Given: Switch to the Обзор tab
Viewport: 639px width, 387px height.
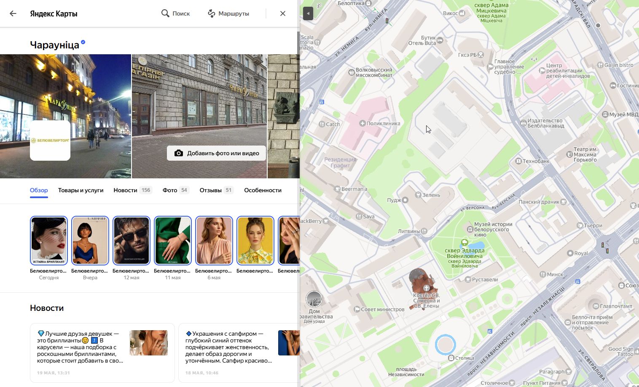Looking at the screenshot, I should [39, 190].
